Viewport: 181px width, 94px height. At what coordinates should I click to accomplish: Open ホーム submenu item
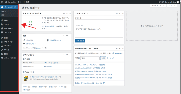tap(4, 12)
